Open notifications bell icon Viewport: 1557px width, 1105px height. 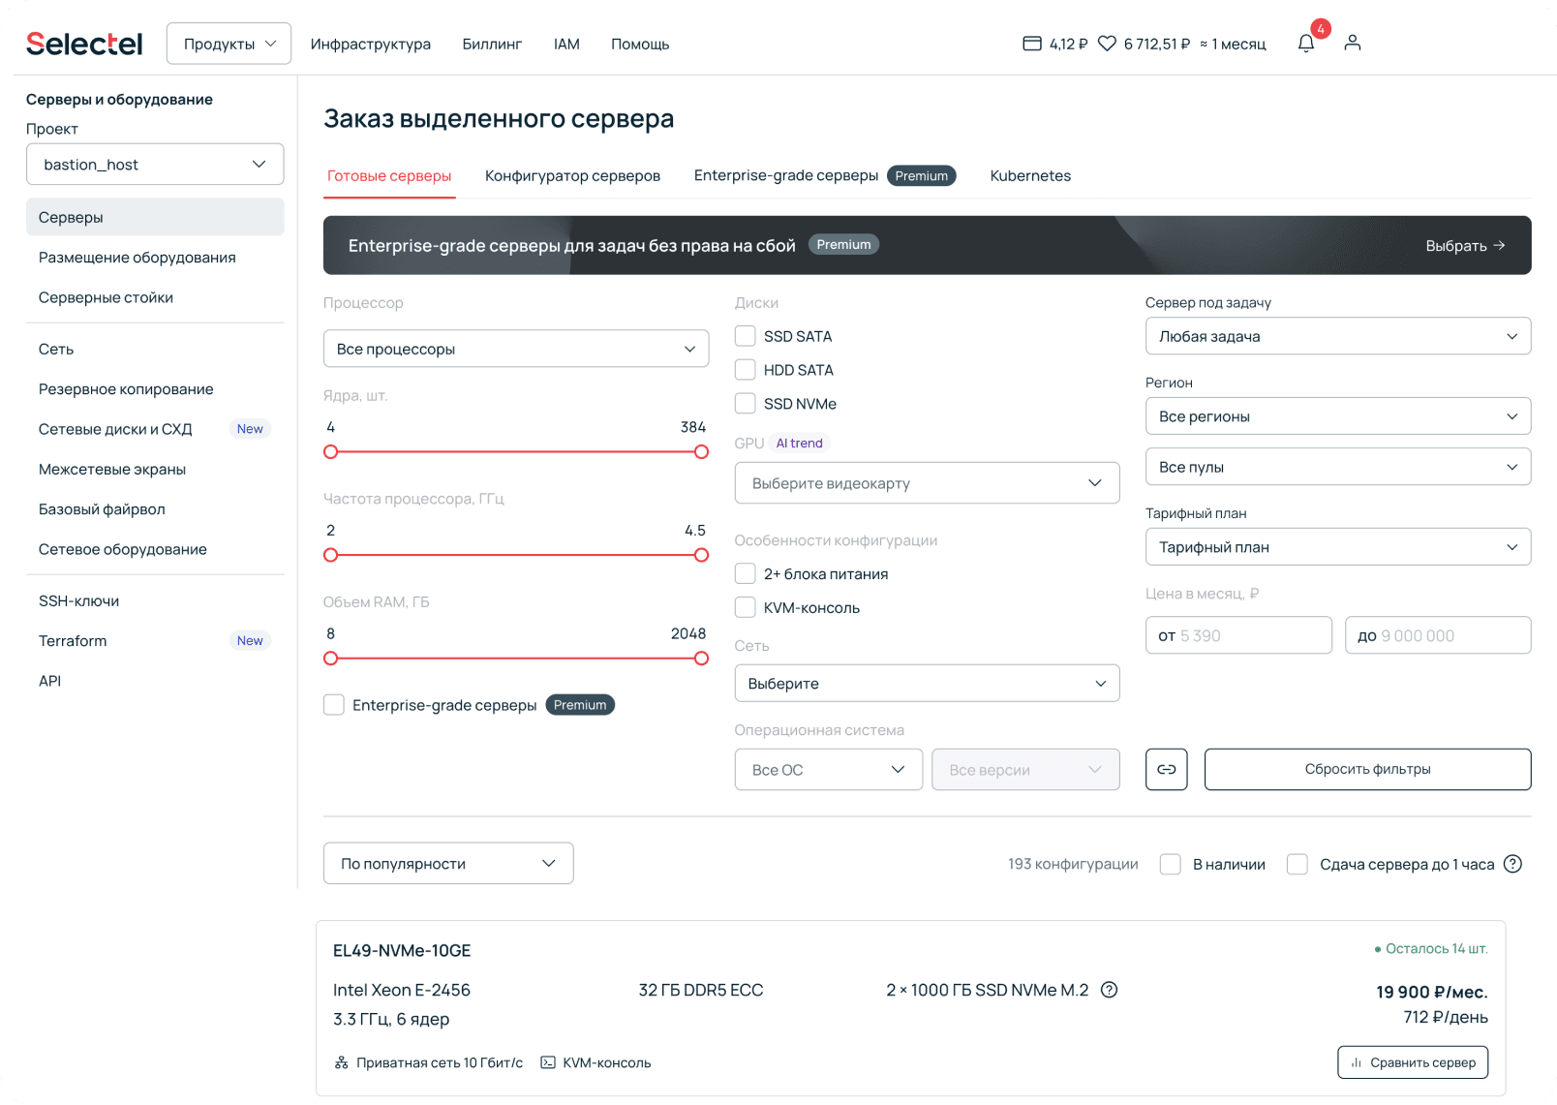1306,43
